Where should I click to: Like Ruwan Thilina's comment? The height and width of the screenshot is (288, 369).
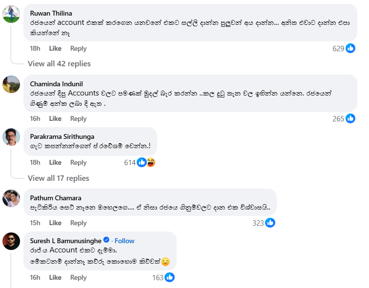[x=55, y=48]
